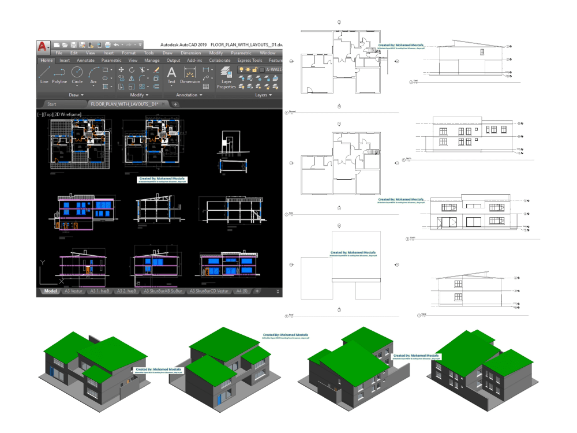Click the Dimension tool
The height and width of the screenshot is (433, 577).
190,74
